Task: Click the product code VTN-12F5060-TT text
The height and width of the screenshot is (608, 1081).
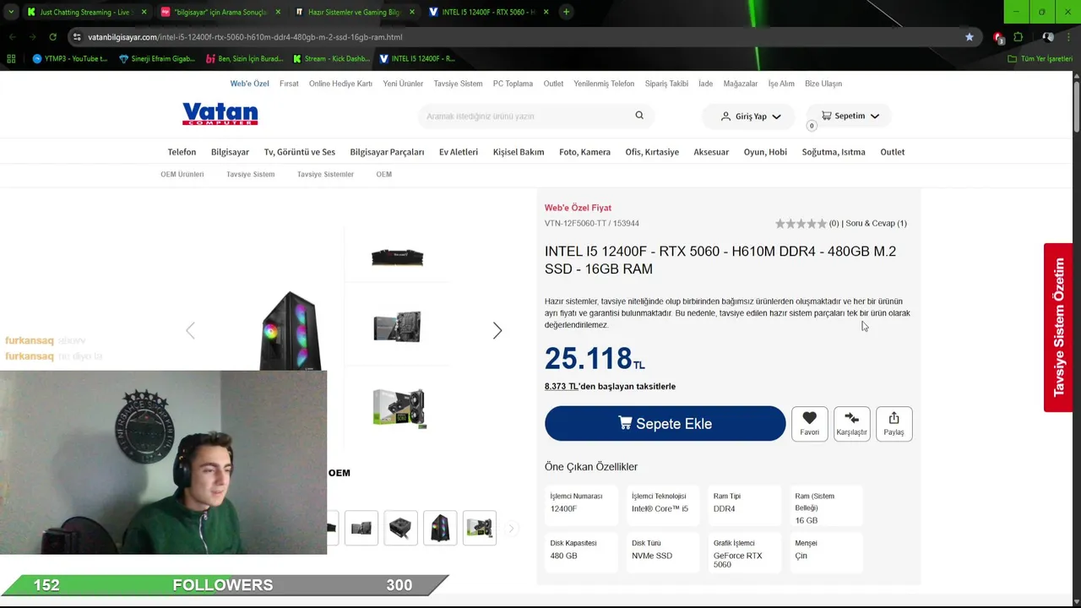Action: tap(575, 223)
